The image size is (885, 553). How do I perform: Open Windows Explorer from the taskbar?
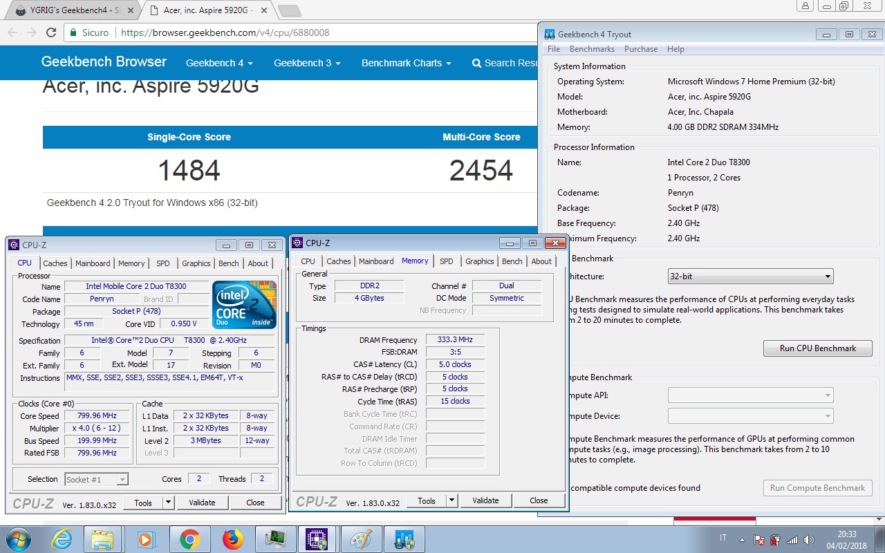[103, 539]
